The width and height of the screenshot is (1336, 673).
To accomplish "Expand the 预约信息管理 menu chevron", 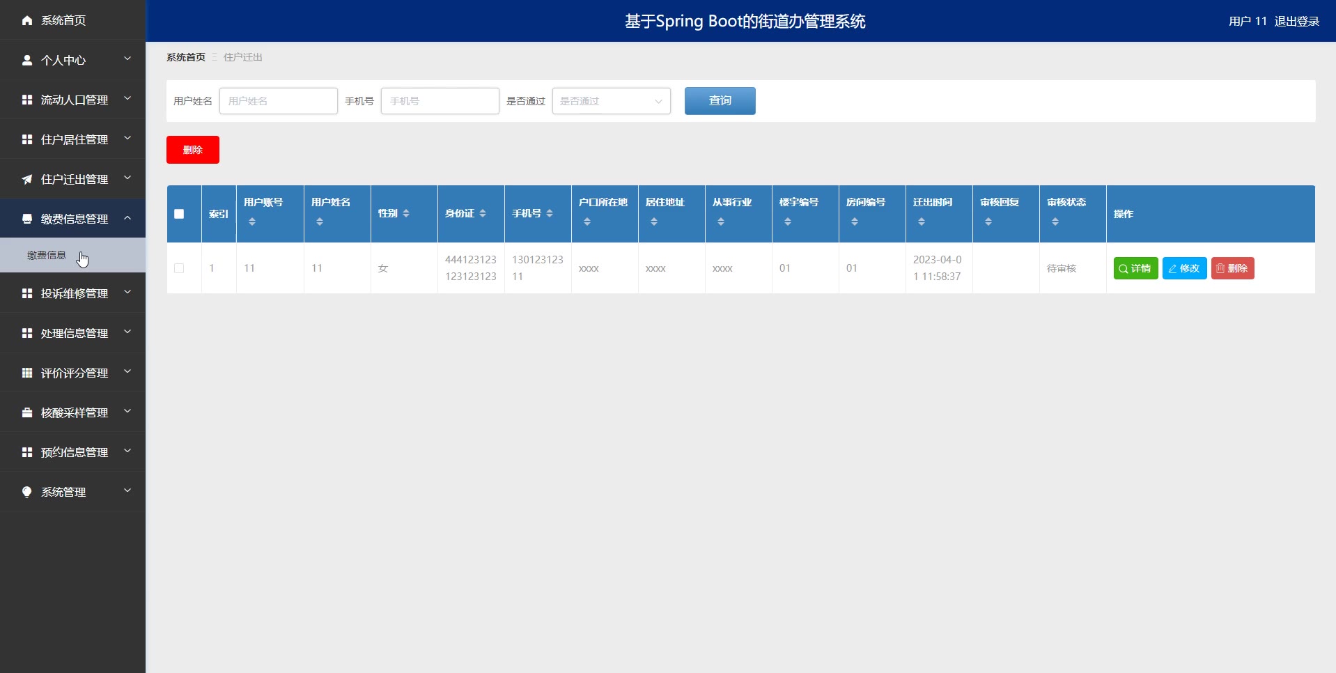I will (127, 451).
